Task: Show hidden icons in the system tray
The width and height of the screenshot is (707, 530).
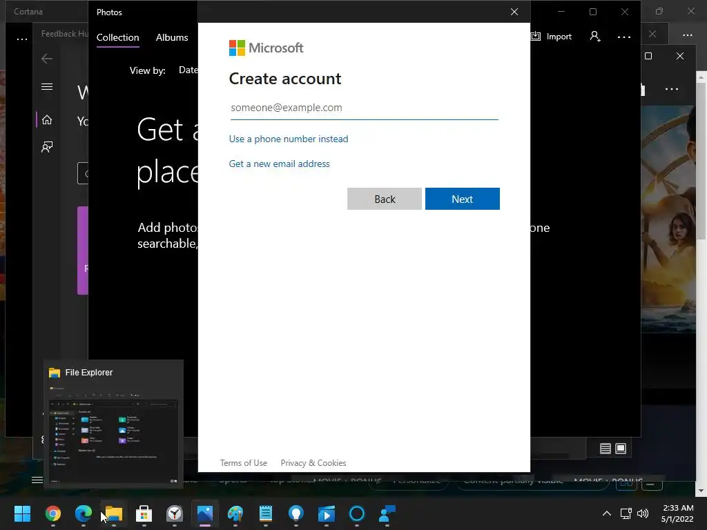Action: [x=607, y=513]
